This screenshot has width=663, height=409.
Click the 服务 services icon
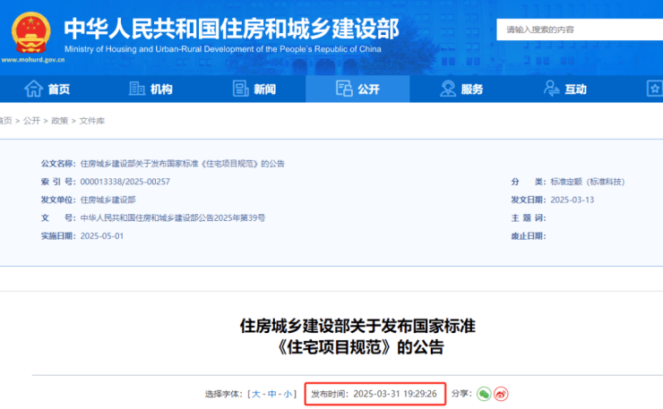(448, 89)
